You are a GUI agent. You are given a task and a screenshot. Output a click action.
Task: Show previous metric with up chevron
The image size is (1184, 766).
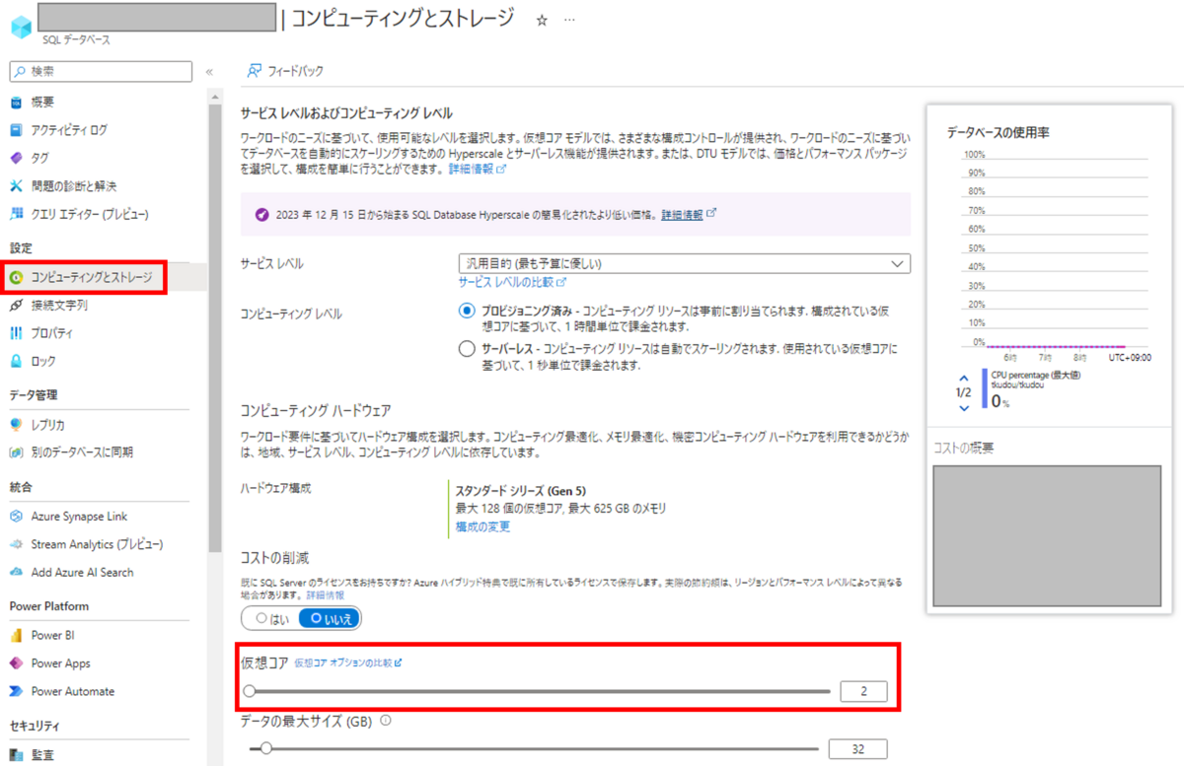pos(964,378)
